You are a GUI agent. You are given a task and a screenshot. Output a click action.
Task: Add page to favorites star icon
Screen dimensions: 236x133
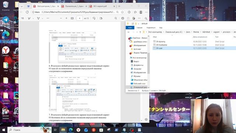click(x=122, y=12)
